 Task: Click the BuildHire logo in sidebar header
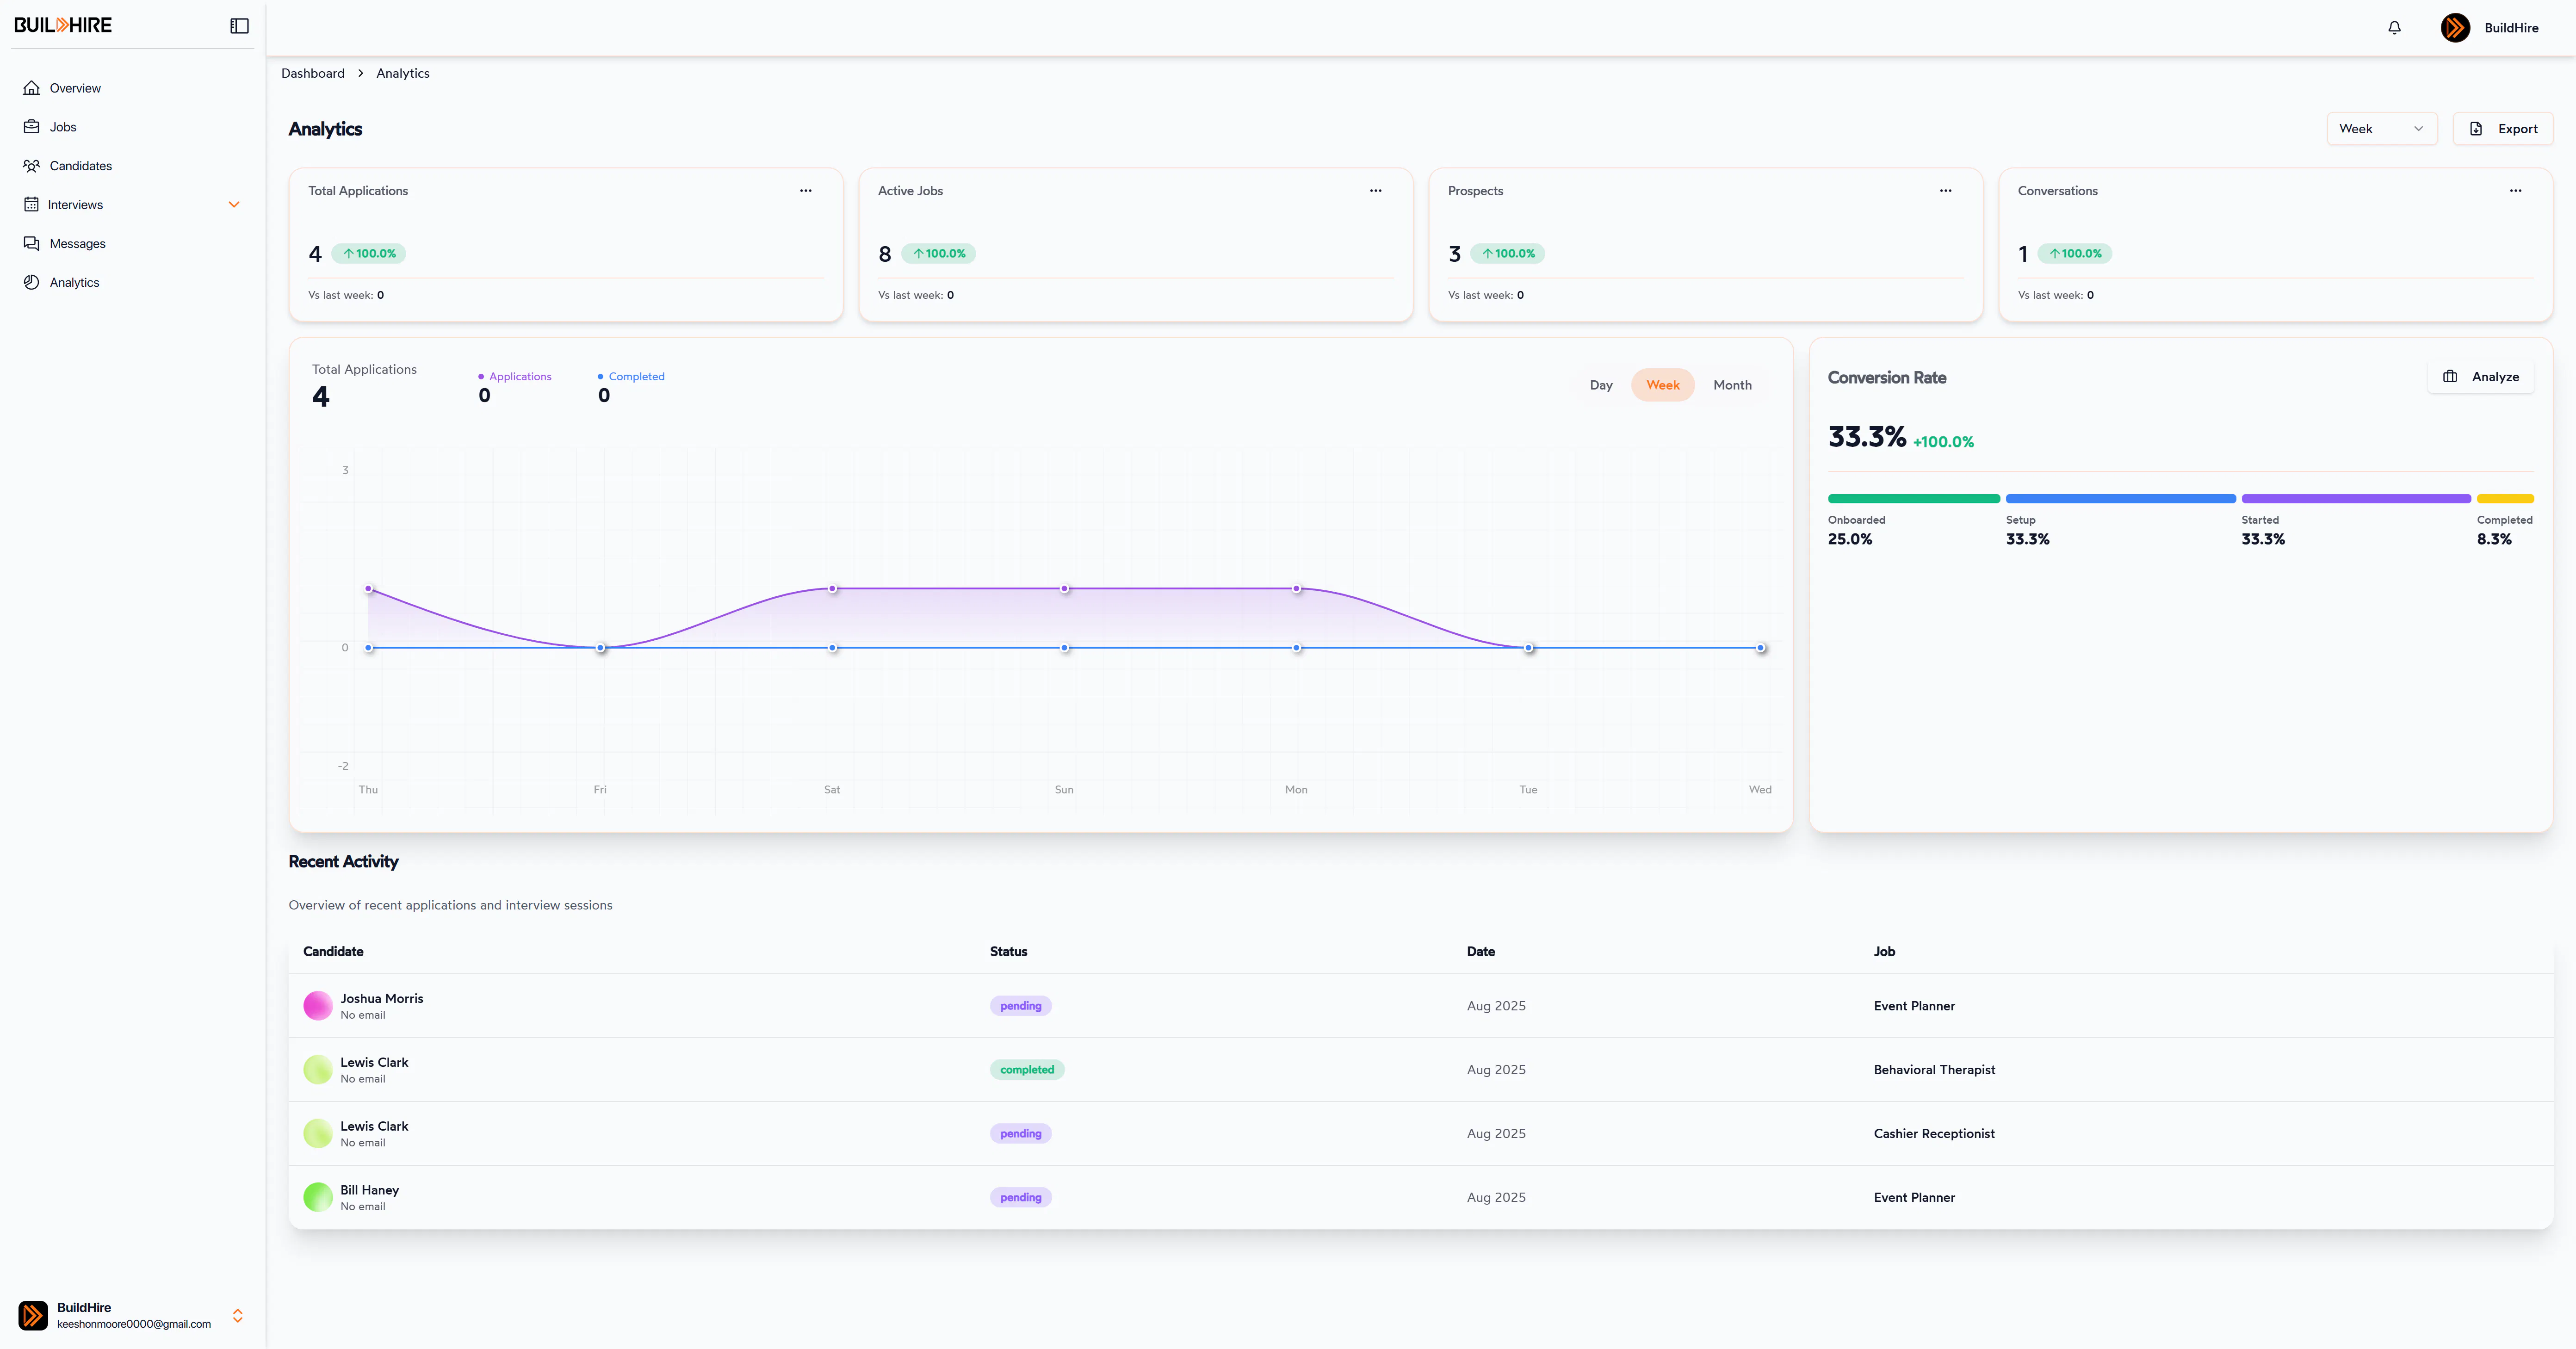pyautogui.click(x=63, y=25)
